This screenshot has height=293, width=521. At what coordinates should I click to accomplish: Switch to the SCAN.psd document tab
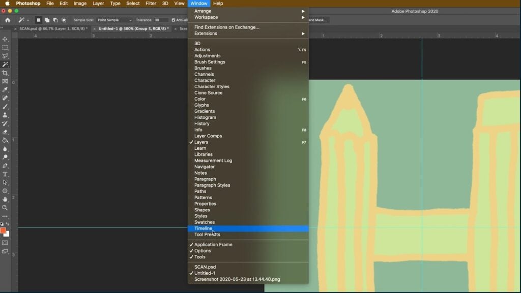pyautogui.click(x=53, y=29)
